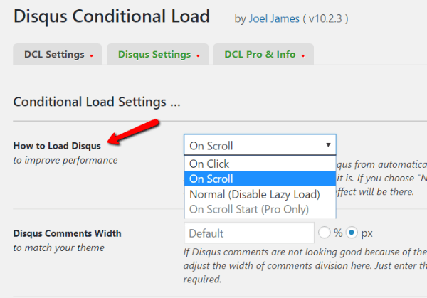Select the px width unit radio
427x298 pixels.
pyautogui.click(x=352, y=233)
